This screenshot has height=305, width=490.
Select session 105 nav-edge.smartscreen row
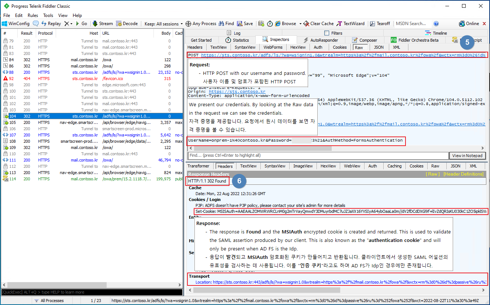tap(92, 122)
